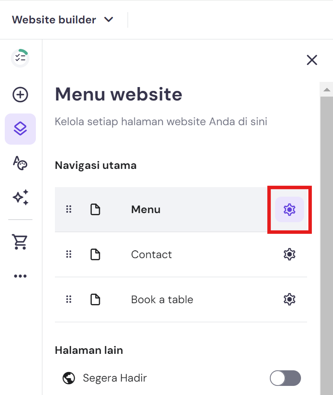Open settings for the Contact page
The height and width of the screenshot is (395, 333).
[289, 254]
